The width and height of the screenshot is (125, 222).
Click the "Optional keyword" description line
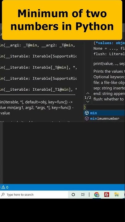pyautogui.click(x=109, y=77)
